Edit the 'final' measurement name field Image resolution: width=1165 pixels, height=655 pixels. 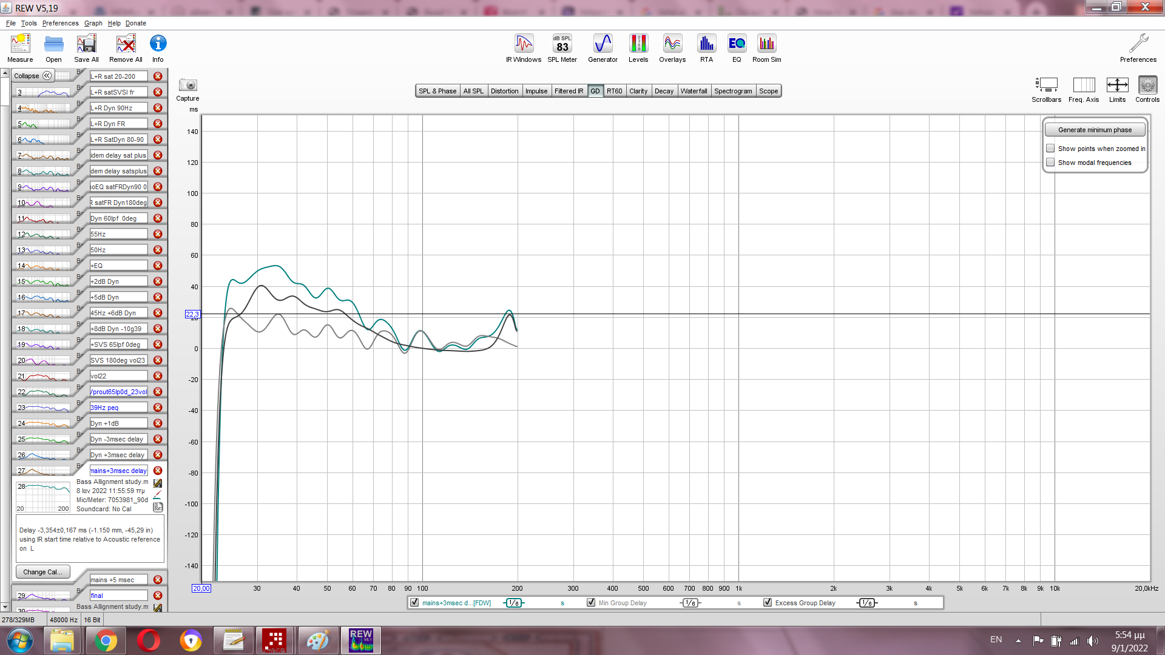tap(118, 596)
